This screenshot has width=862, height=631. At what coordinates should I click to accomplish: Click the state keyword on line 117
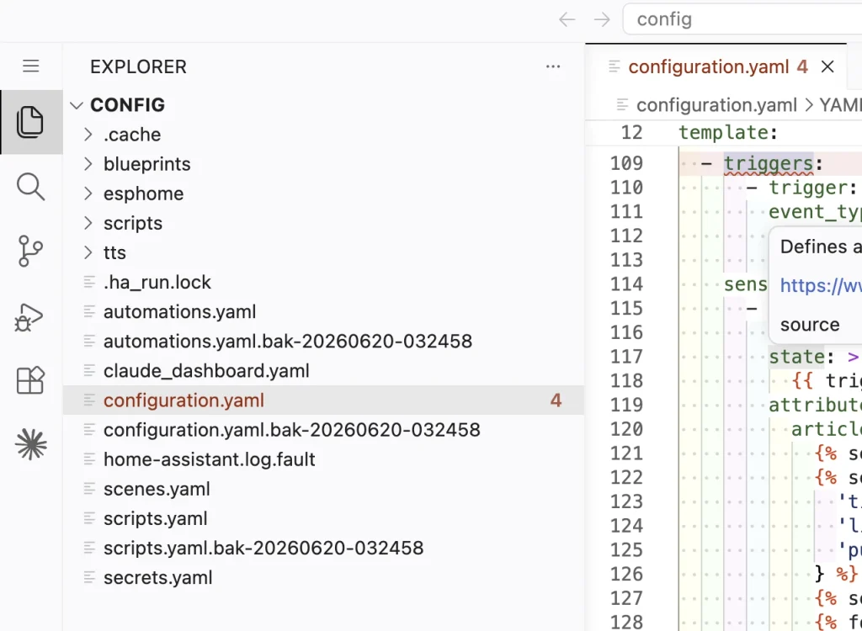click(x=796, y=358)
